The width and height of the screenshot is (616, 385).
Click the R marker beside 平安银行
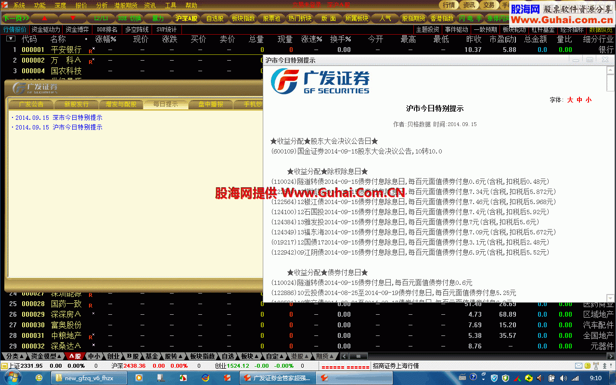pos(91,50)
